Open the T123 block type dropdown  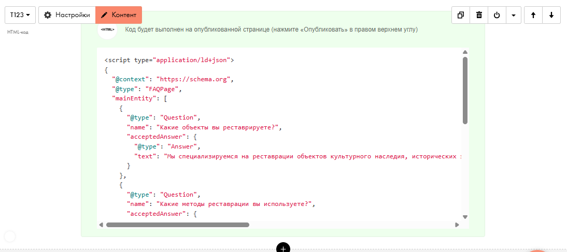coord(20,15)
